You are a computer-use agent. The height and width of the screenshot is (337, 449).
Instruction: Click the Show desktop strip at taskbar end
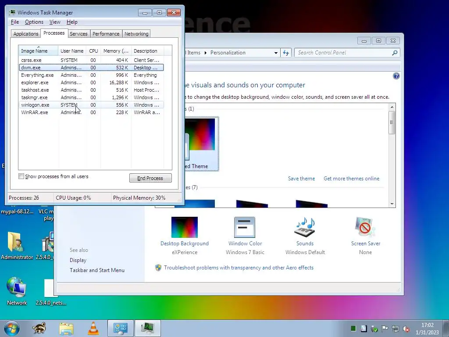(x=446, y=328)
